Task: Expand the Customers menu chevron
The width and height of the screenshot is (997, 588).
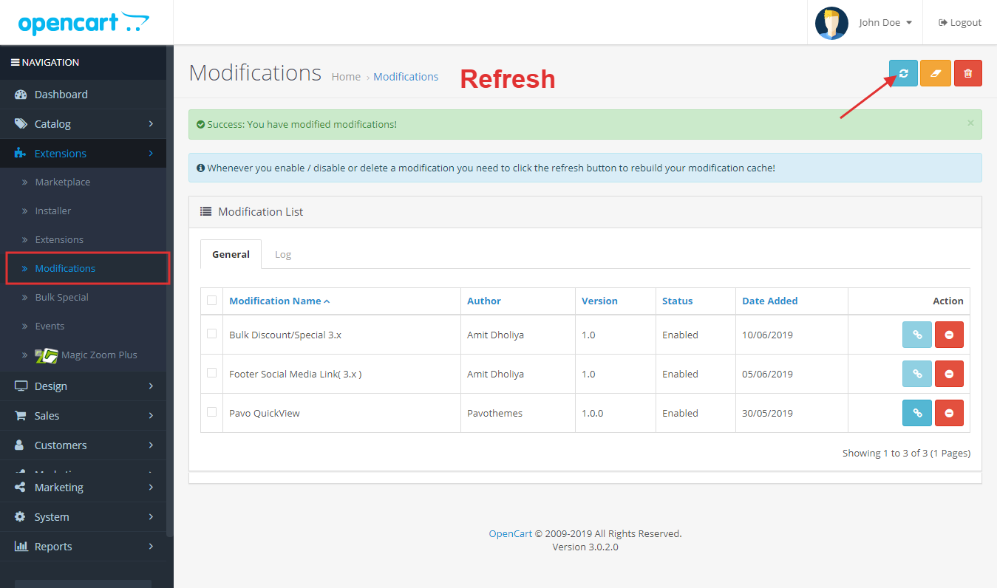Action: coord(151,445)
